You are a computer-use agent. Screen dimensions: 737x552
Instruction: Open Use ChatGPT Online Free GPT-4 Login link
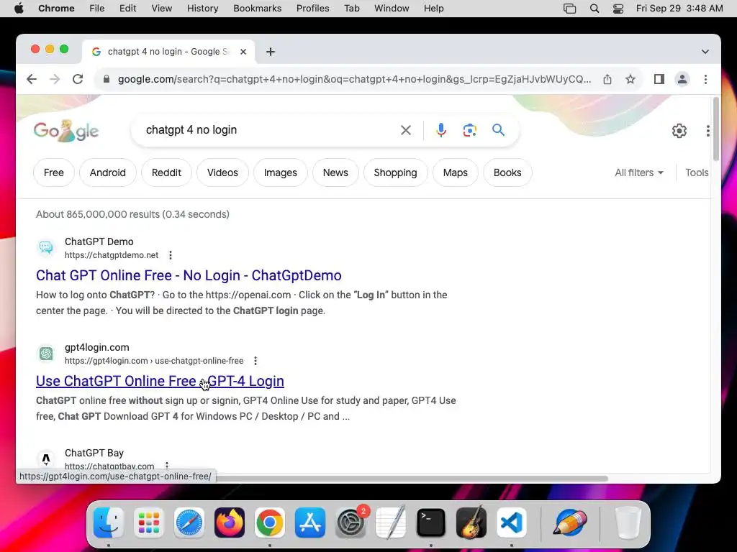160,381
